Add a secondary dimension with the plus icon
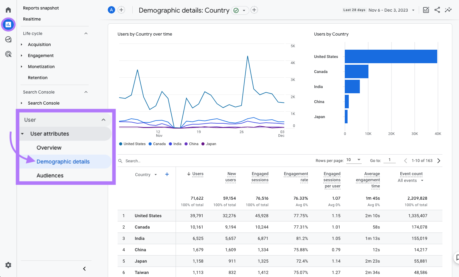 click(x=167, y=174)
